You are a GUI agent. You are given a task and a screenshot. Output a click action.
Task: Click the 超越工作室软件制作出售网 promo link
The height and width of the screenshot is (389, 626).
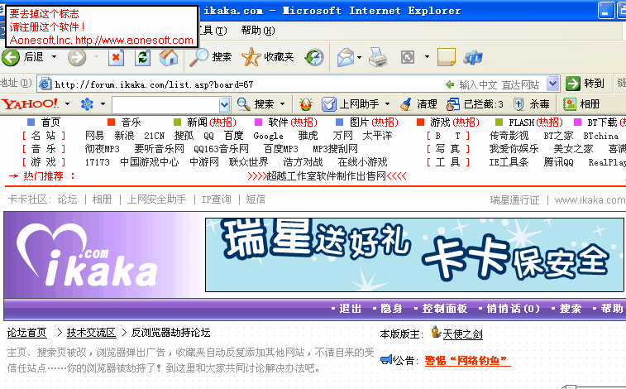(326, 176)
